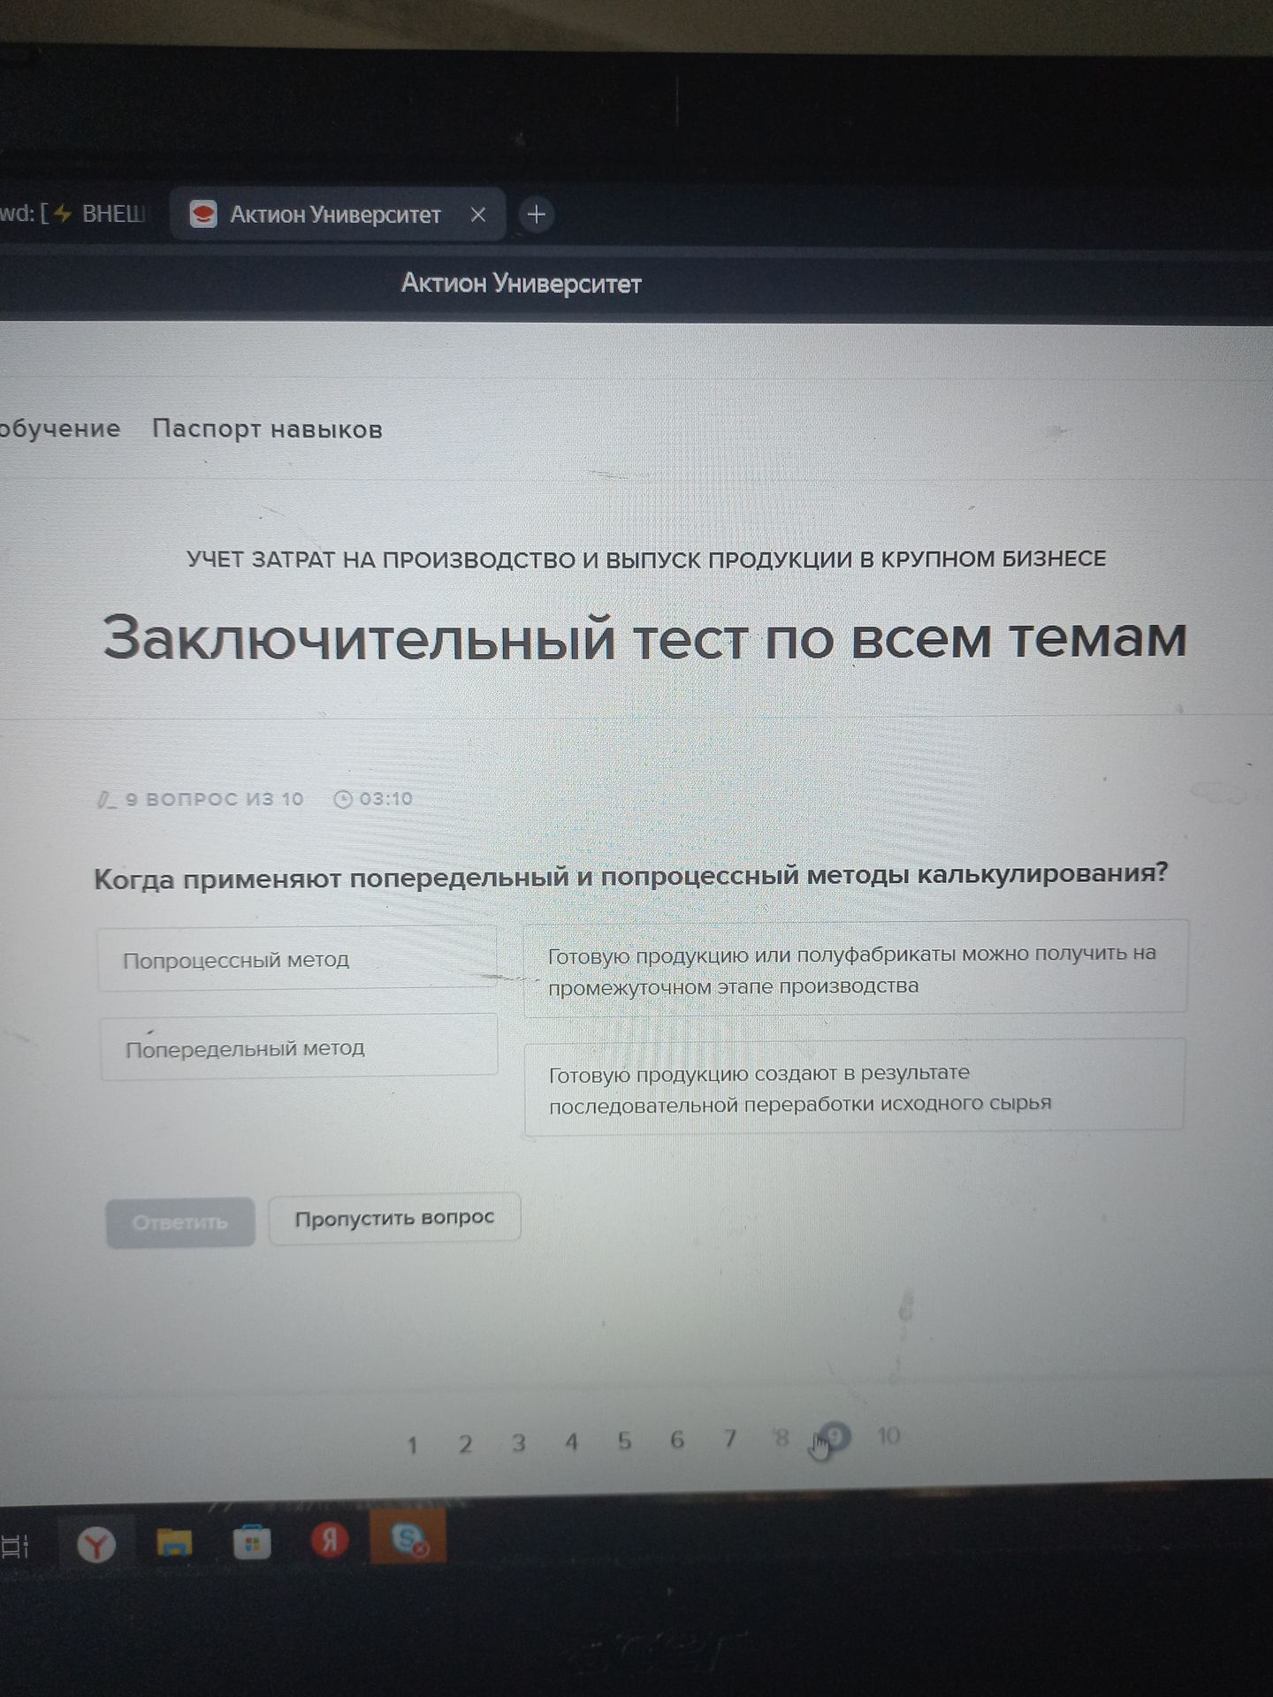Select the последовательной переработки исходного сырья card
The image size is (1273, 1697).
click(x=854, y=1086)
